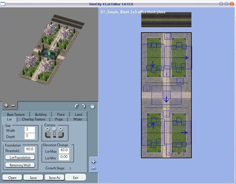Switch to the Flora tab
Viewport: 236px width, 184px height.
click(x=61, y=115)
